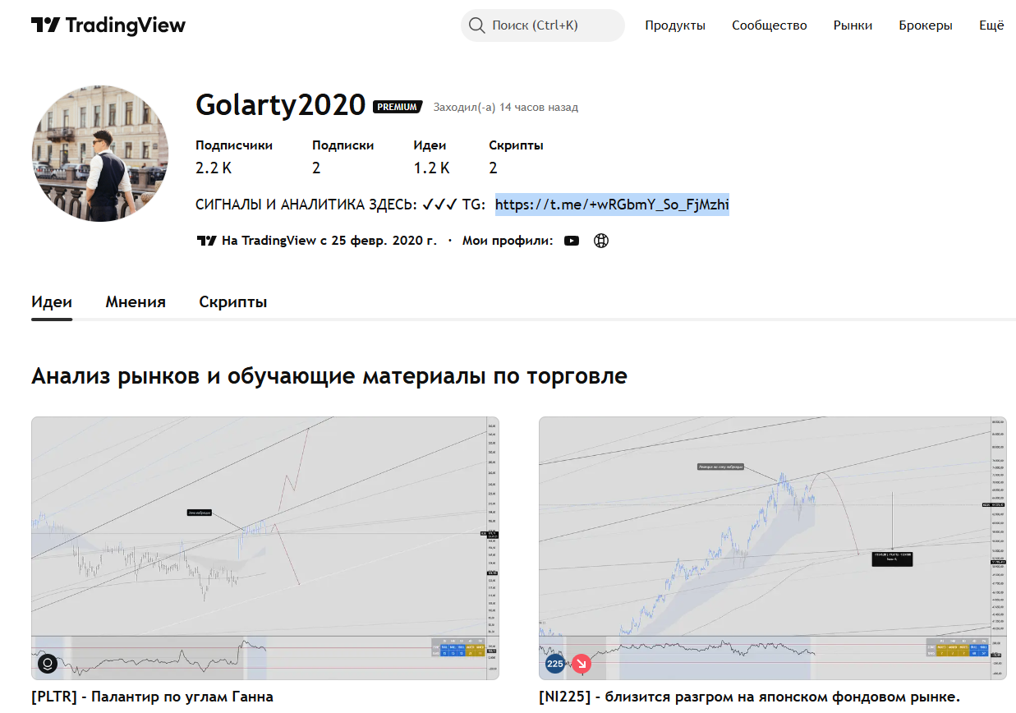Viewport: 1016px width, 713px height.
Task: Switch to the Скрипты tab
Action: (233, 301)
